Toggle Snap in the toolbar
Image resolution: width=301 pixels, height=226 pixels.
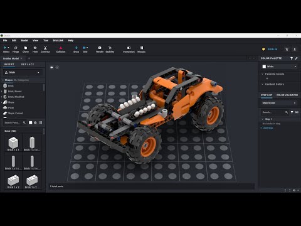coord(76,50)
